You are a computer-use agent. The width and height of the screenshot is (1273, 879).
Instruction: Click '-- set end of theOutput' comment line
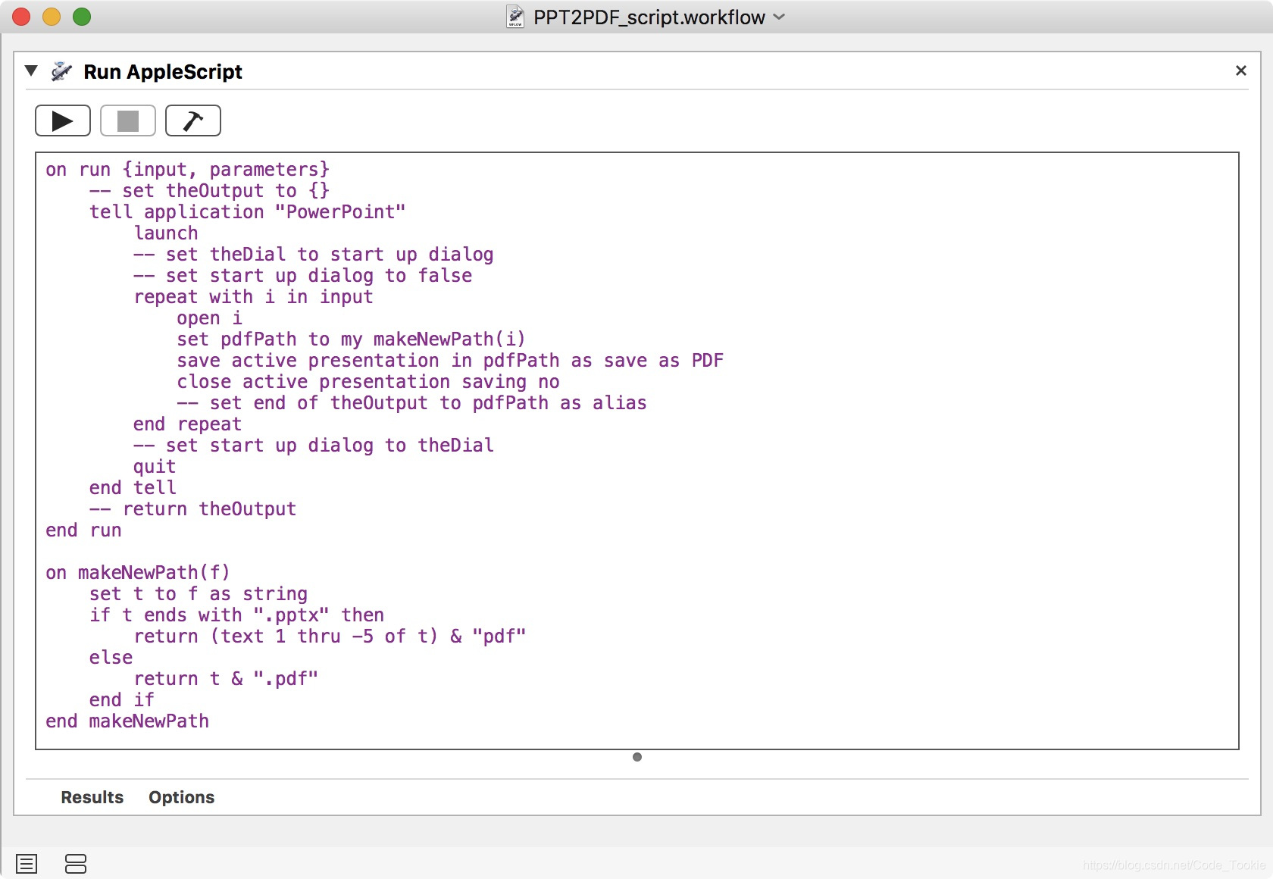tap(411, 403)
